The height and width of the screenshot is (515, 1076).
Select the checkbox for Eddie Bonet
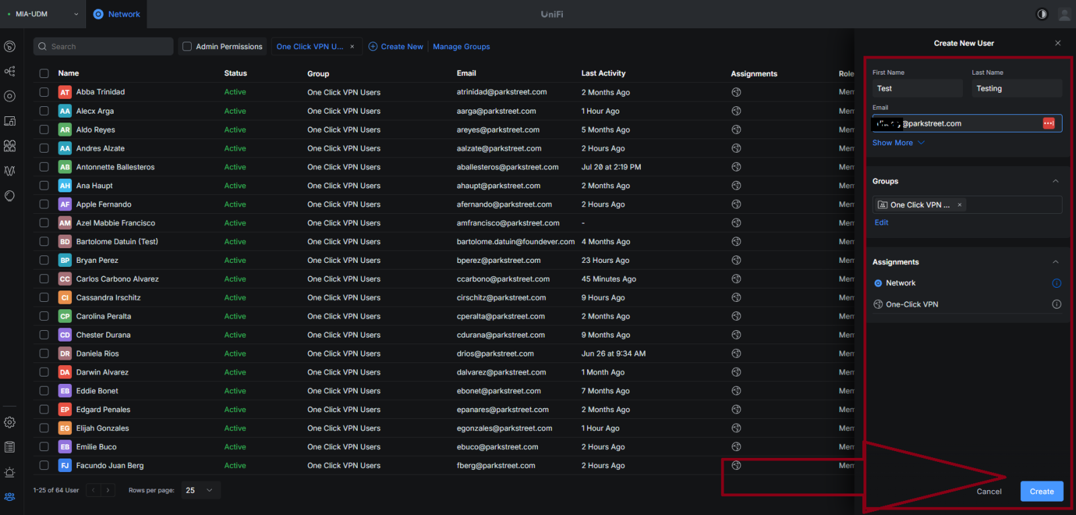pyautogui.click(x=44, y=391)
